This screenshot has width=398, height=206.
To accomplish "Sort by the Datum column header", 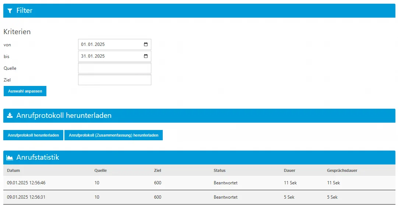I will click(x=13, y=170).
